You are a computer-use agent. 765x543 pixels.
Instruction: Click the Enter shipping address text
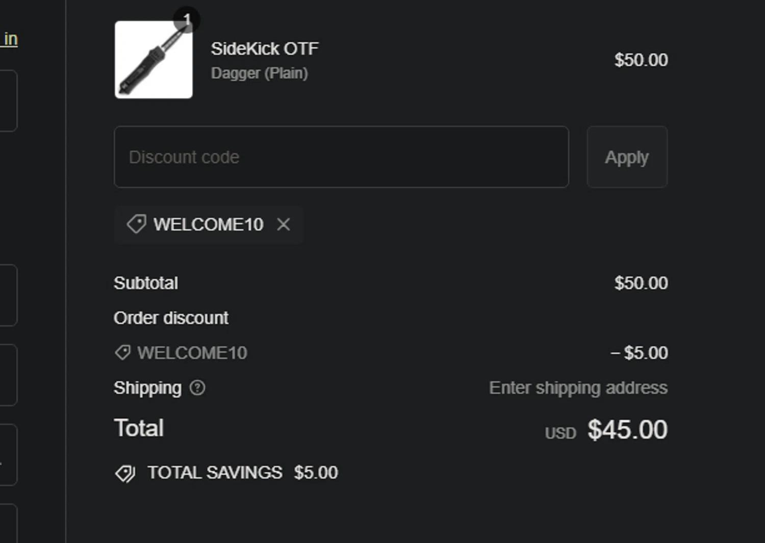[578, 388]
